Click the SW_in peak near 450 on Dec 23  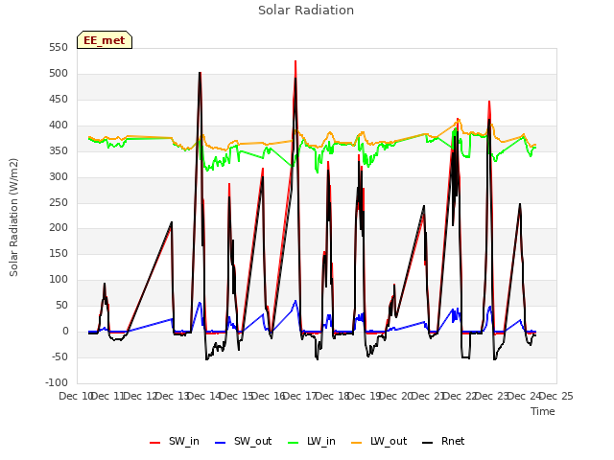(489, 102)
